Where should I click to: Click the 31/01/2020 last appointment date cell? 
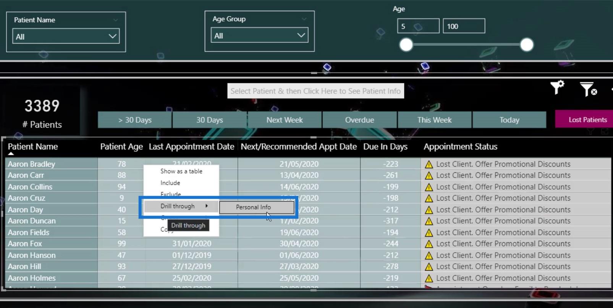tap(191, 243)
